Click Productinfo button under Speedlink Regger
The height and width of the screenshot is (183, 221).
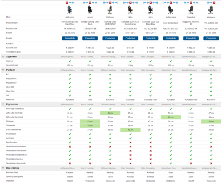pos(191,38)
